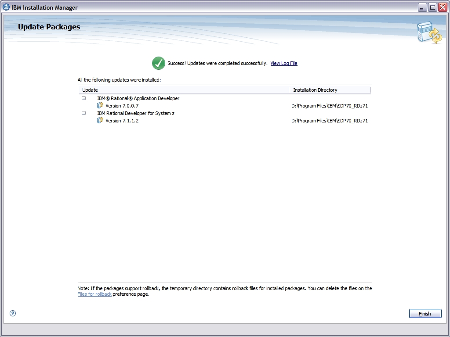Click the green success checkmark icon
Viewport: 450px width, 337px height.
158,63
